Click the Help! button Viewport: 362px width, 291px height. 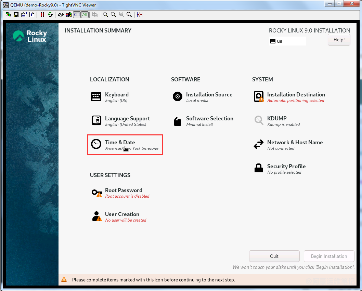[x=339, y=40]
